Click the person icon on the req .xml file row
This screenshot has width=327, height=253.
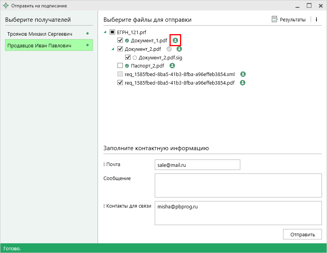pos(243,74)
